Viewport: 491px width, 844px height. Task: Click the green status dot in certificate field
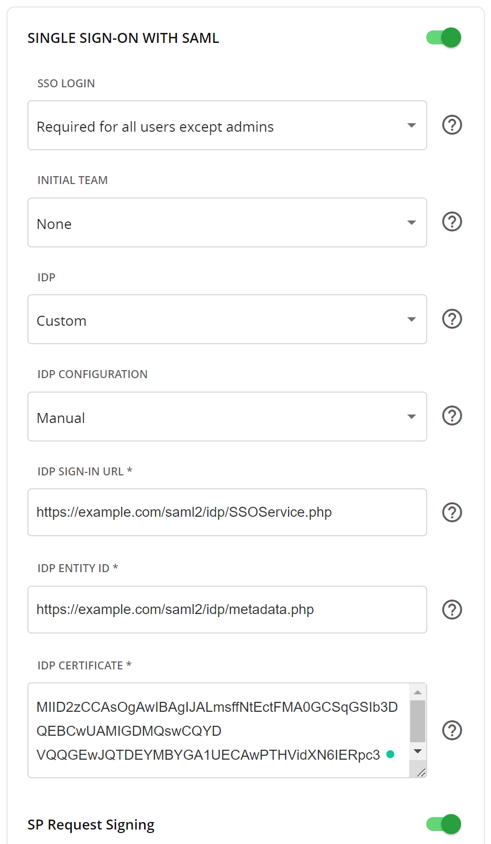pyautogui.click(x=391, y=755)
